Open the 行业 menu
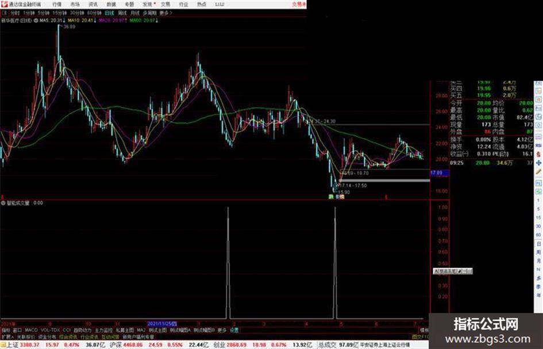Viewport: 543px width, 349px height. pos(183,5)
